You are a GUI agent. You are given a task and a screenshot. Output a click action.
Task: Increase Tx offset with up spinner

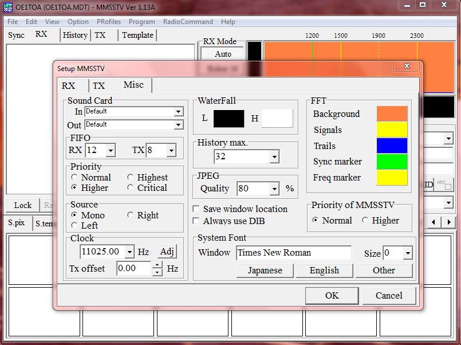[x=157, y=265]
